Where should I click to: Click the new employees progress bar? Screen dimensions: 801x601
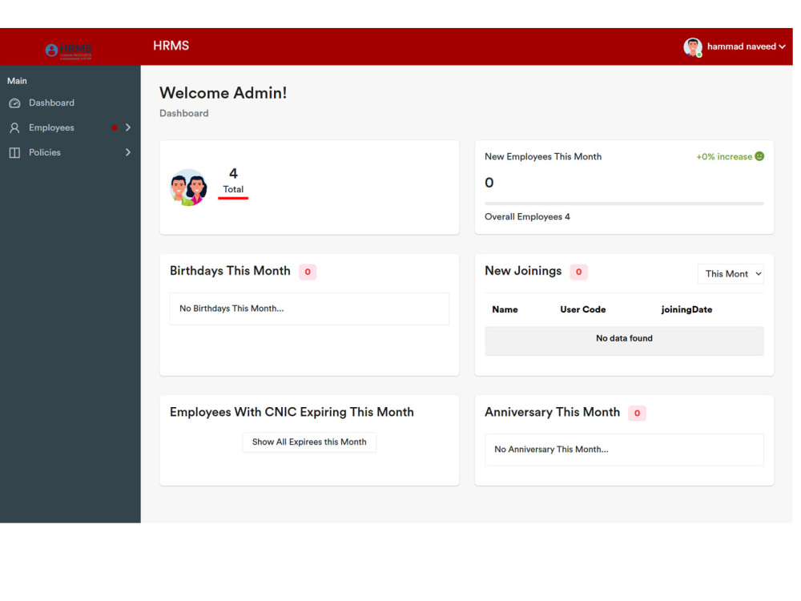click(624, 204)
